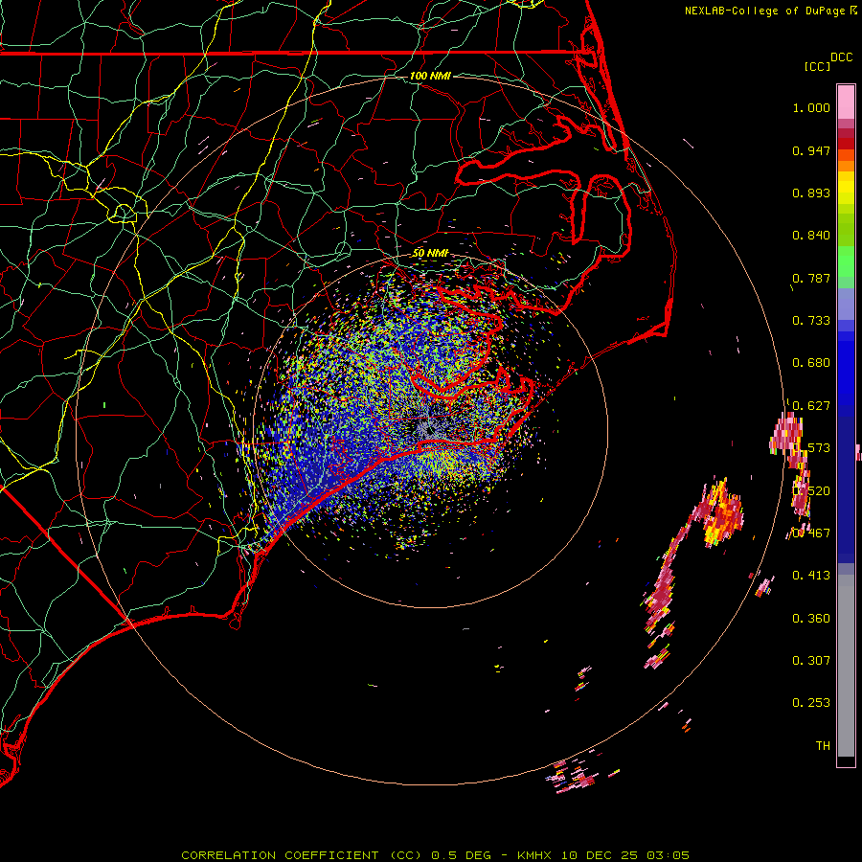Image resolution: width=862 pixels, height=862 pixels.
Task: Select the periwinkle light-blue color bar segment
Action: 846,304
